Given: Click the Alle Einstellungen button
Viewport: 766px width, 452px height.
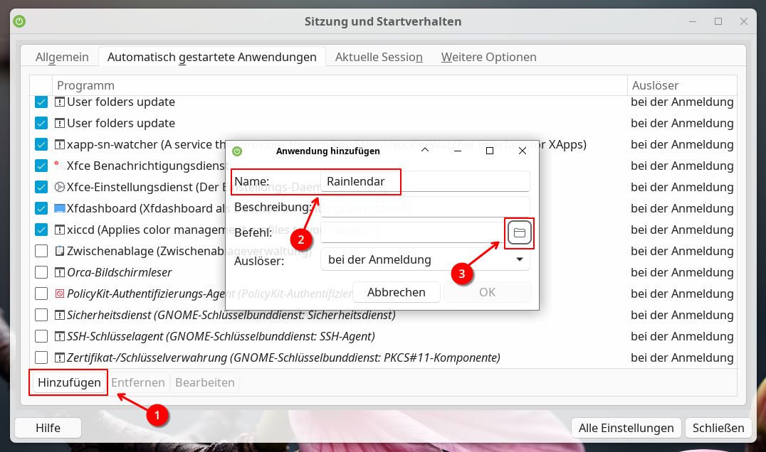Looking at the screenshot, I should click(x=626, y=428).
